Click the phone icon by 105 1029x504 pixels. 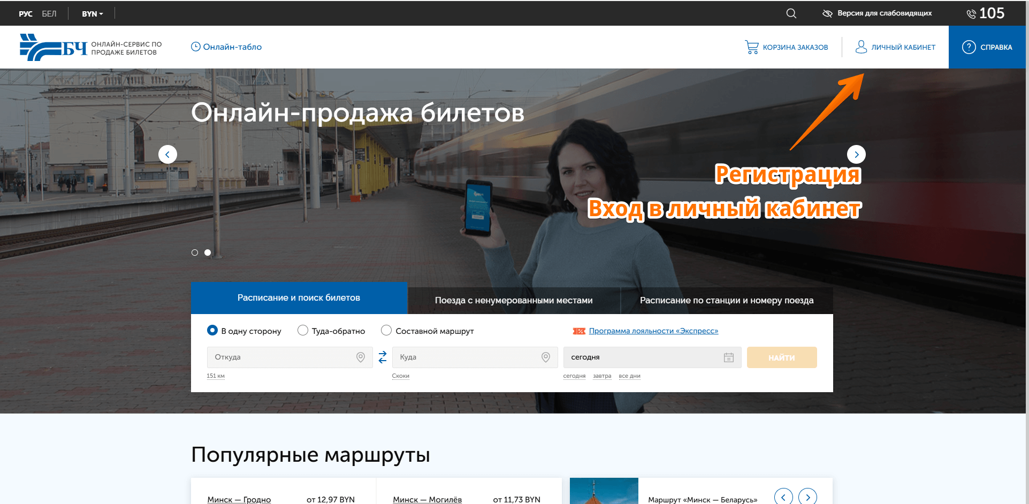tap(971, 14)
